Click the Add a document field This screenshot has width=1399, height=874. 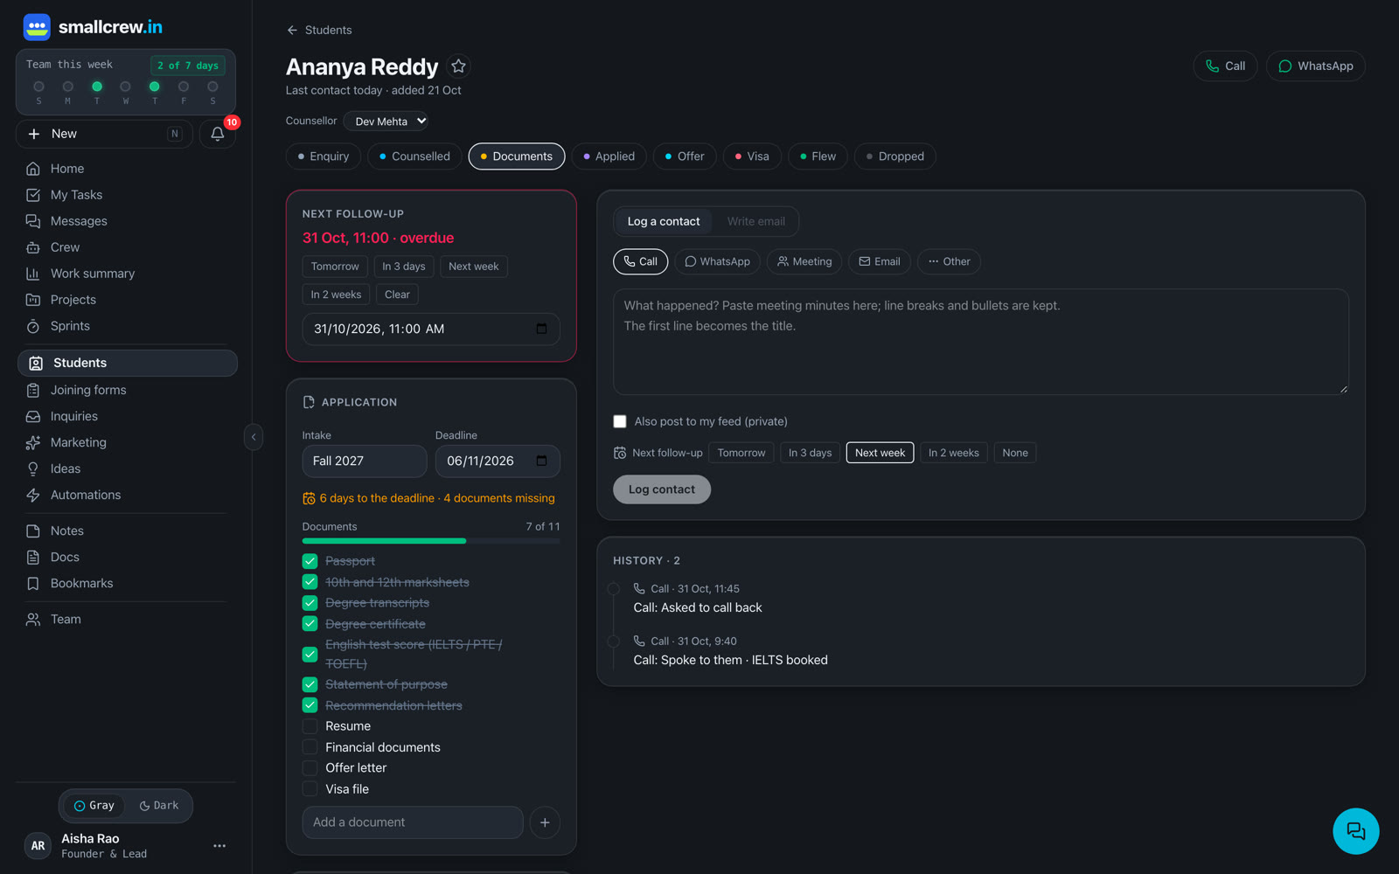[413, 822]
